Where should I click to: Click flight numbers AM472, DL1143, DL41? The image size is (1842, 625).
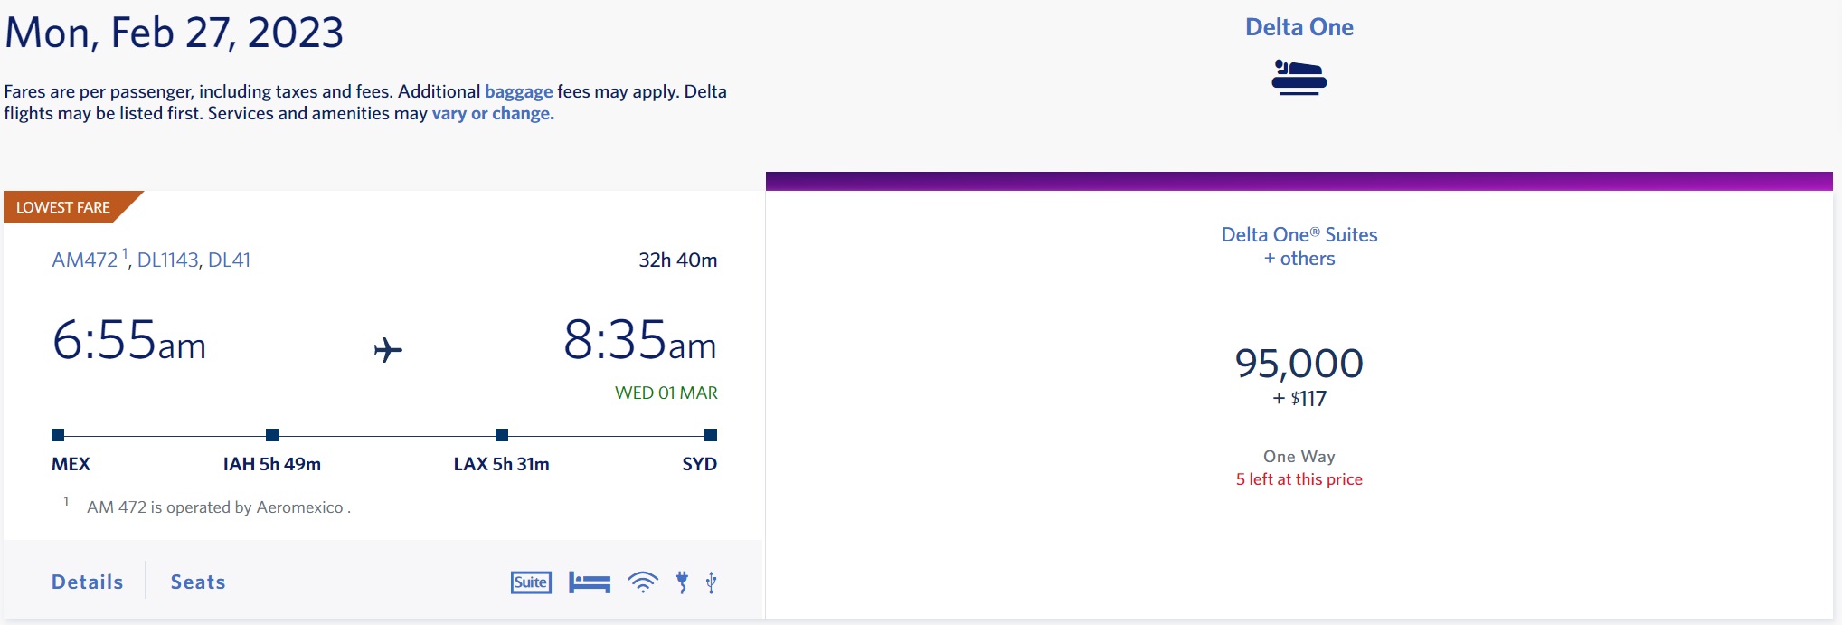pos(151,260)
